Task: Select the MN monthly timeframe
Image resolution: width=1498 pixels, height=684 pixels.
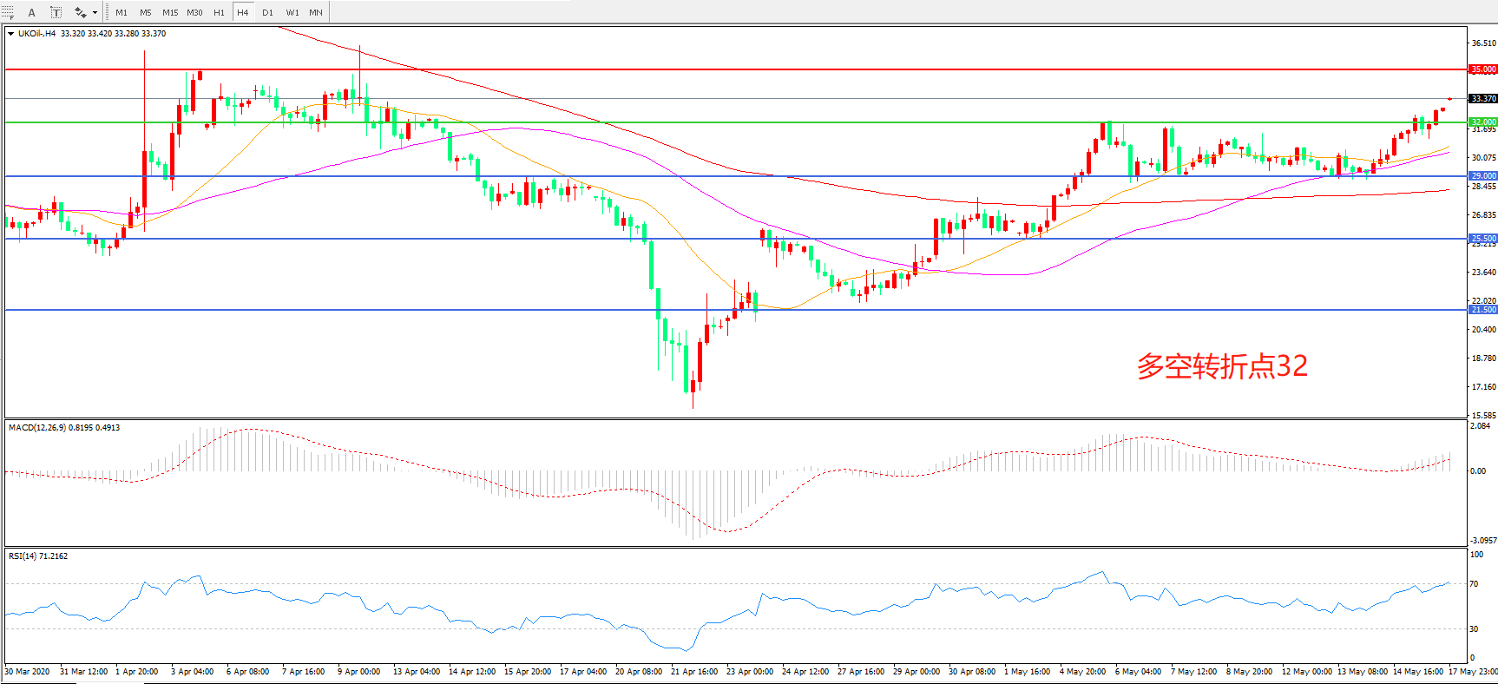Action: [x=316, y=12]
